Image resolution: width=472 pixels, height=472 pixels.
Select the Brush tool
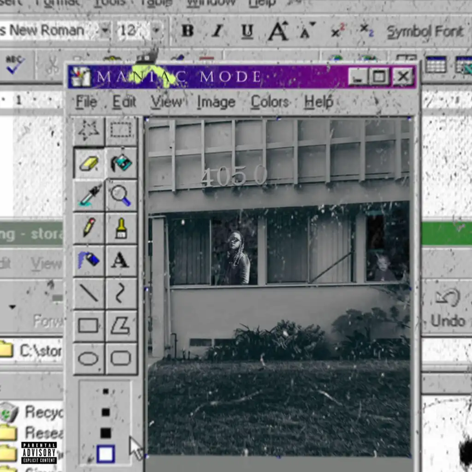(x=121, y=228)
